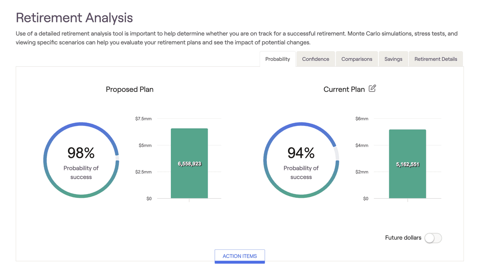
Task: Open the Comparisons tab
Action: click(x=356, y=59)
